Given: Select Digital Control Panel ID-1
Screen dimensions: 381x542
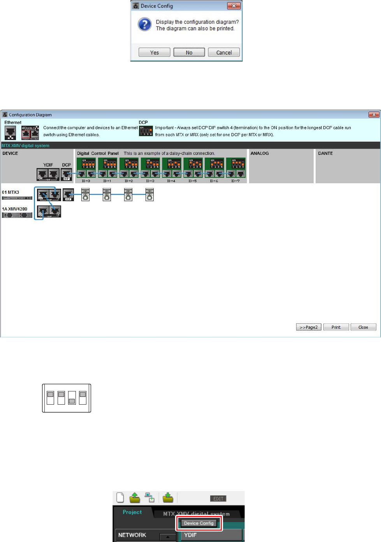Looking at the screenshot, I should click(107, 168).
